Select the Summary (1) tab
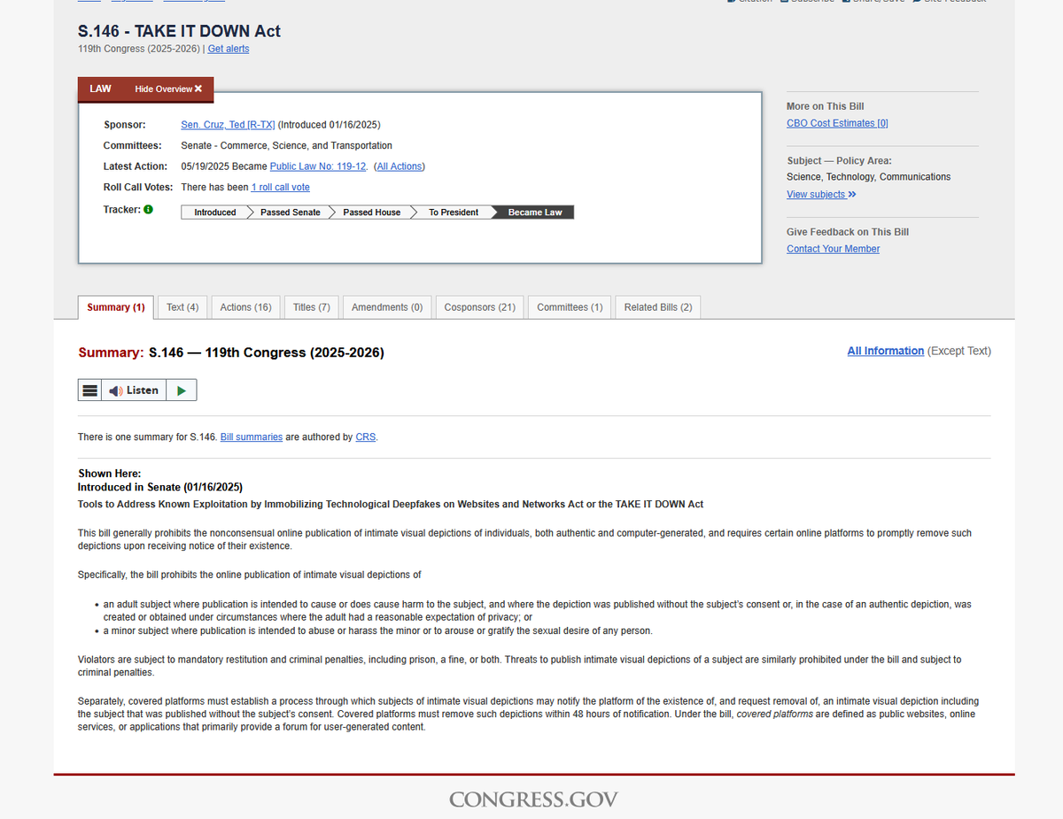The image size is (1063, 819). 116,307
